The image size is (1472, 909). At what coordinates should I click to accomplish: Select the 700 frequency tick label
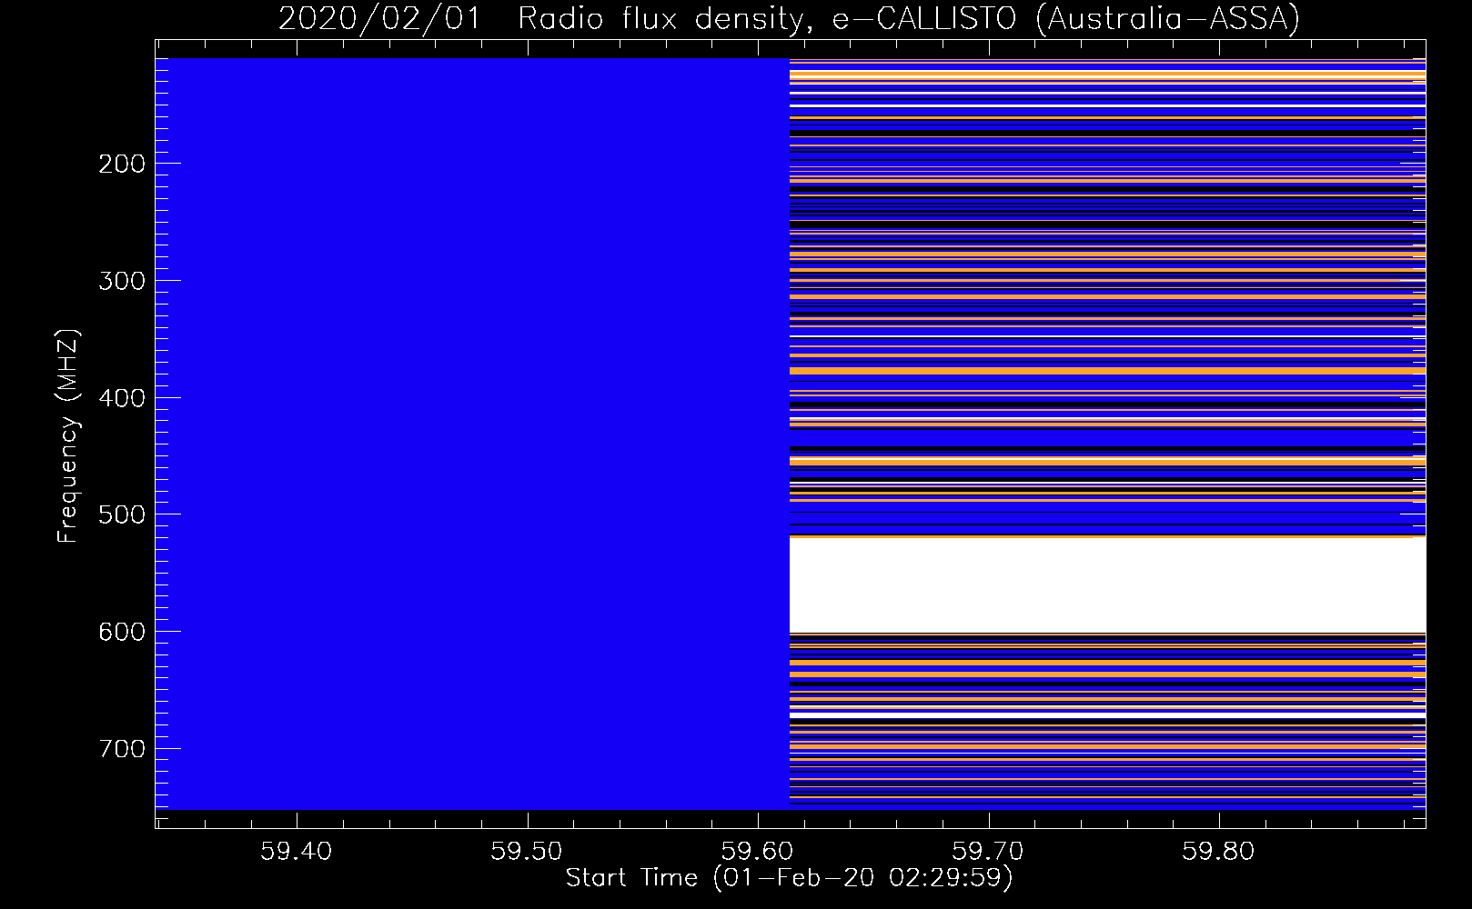tap(121, 749)
